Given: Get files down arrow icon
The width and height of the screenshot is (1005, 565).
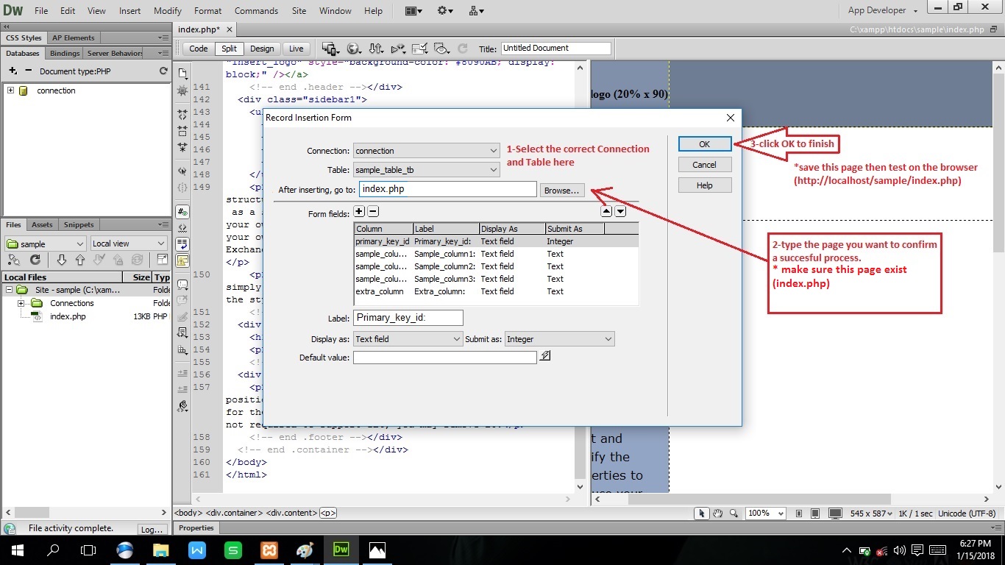Looking at the screenshot, I should 62,260.
